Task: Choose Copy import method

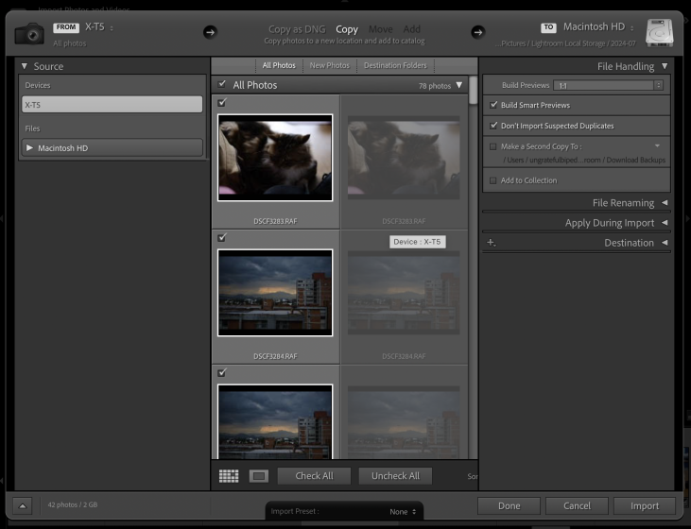Action: [x=347, y=29]
